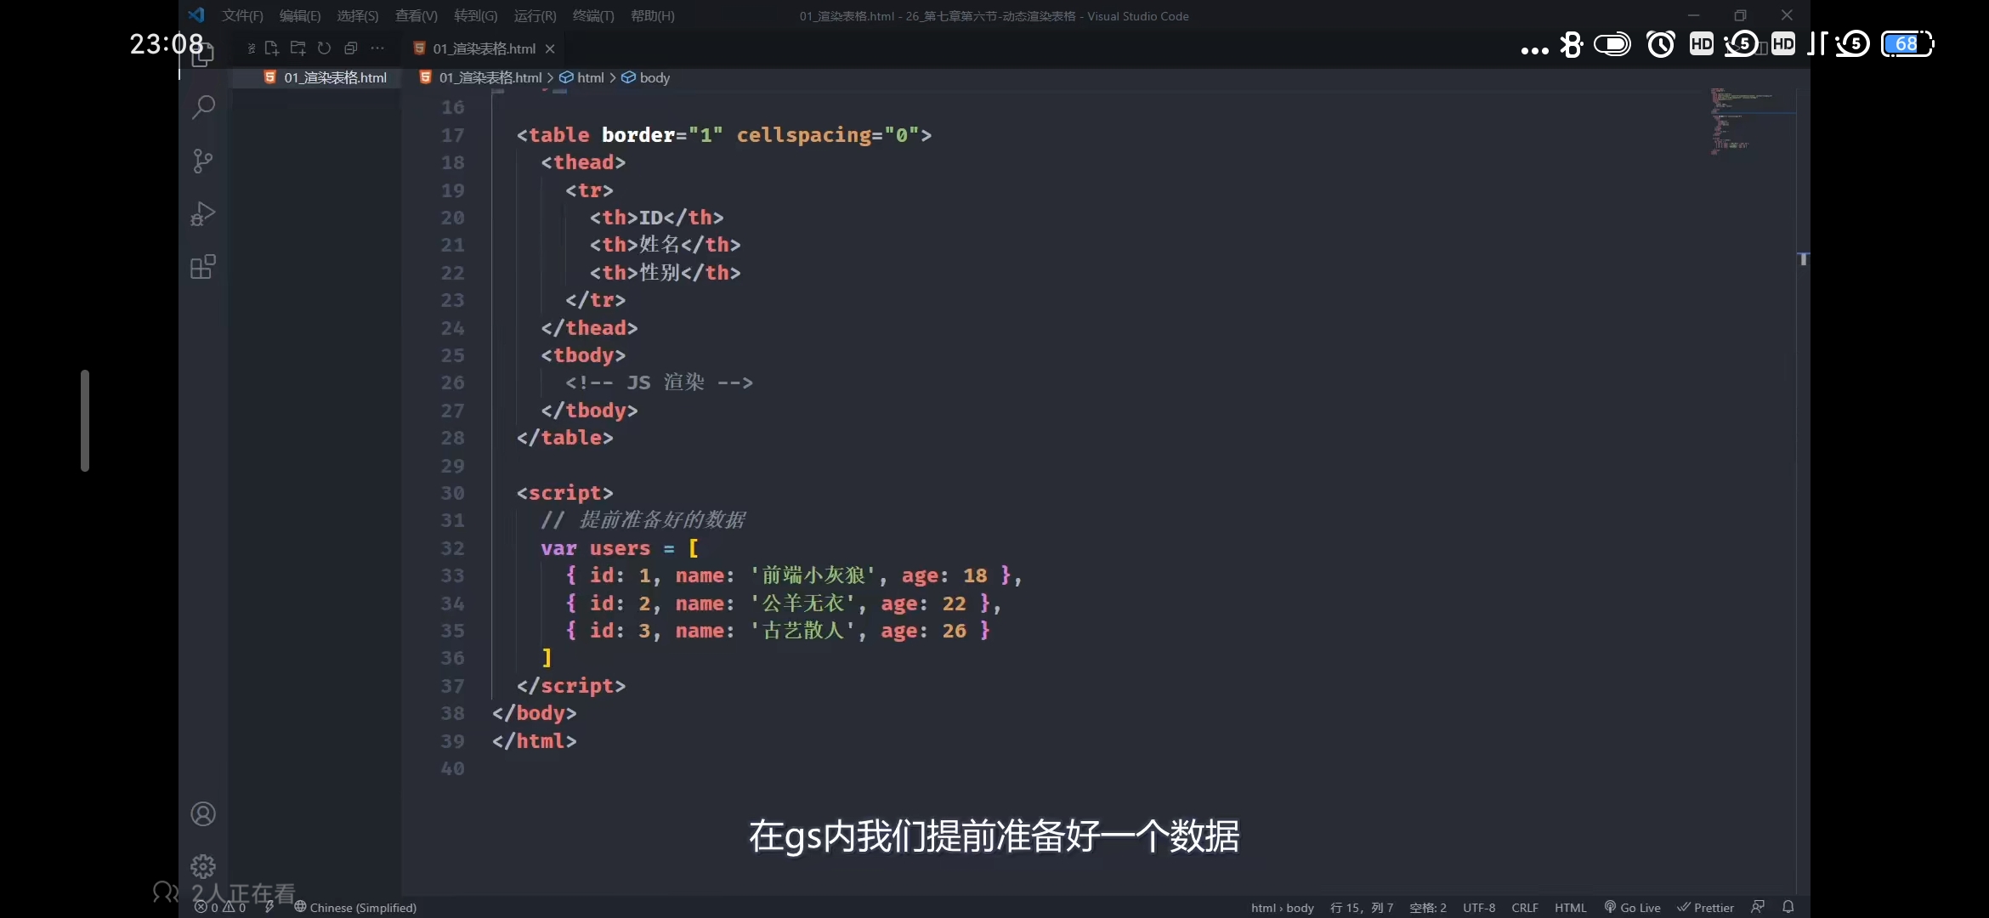1989x918 pixels.
Task: Open the Run and Debug view
Action: point(203,213)
